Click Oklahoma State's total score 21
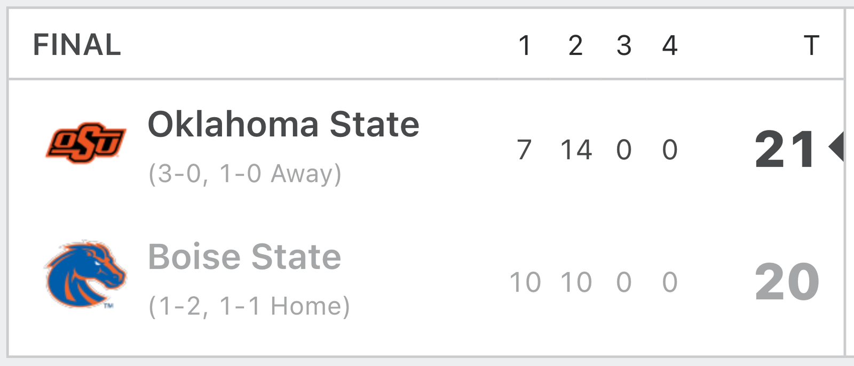The height and width of the screenshot is (366, 854). click(x=785, y=150)
